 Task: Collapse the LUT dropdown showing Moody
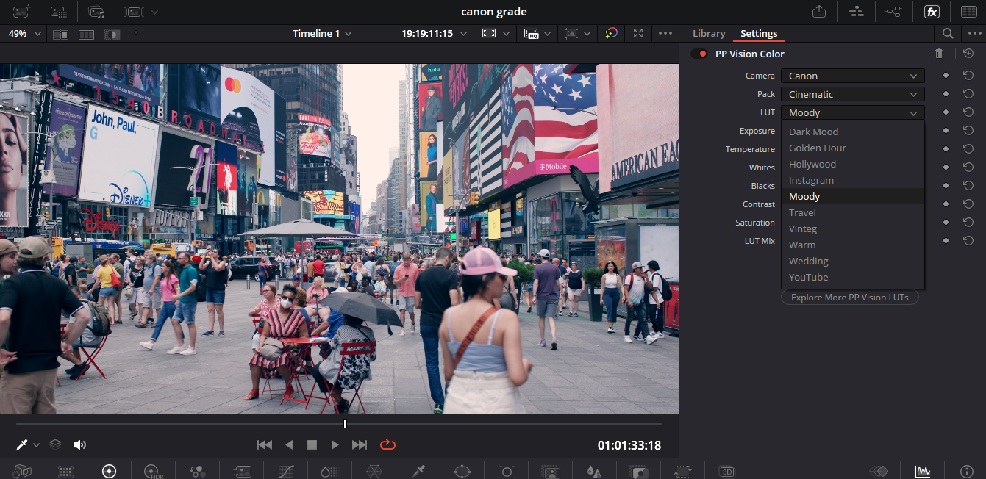853,112
